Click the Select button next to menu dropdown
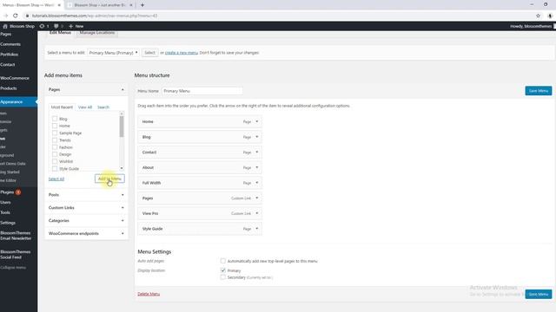 (149, 53)
